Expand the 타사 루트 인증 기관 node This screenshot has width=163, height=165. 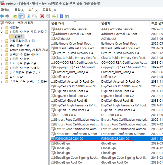[2, 64]
